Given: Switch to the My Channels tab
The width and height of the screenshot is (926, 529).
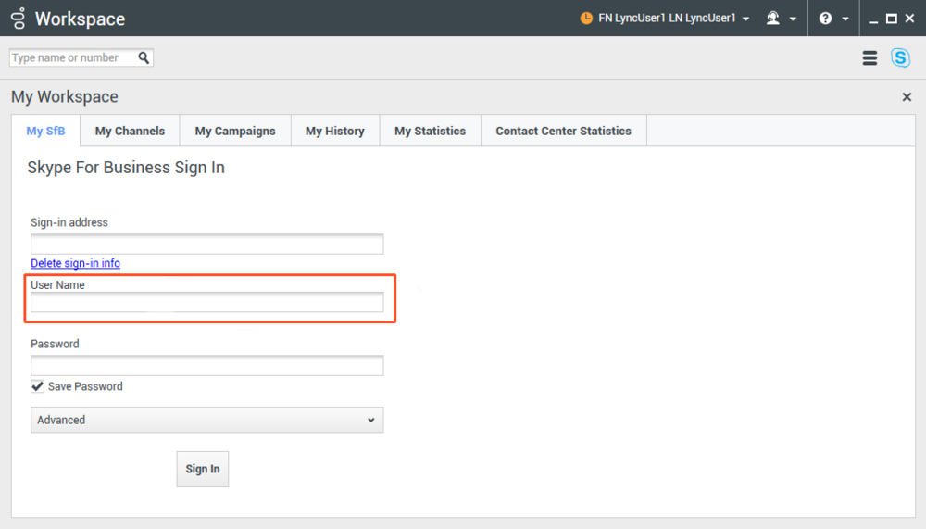Looking at the screenshot, I should [130, 132].
